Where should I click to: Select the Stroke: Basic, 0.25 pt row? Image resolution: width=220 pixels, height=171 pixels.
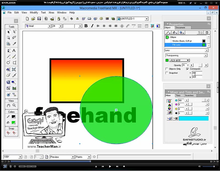[x=185, y=41]
